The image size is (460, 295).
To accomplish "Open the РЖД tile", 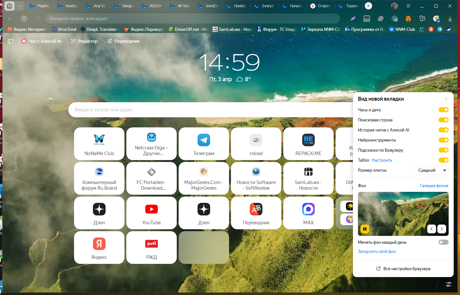I will [x=152, y=248].
